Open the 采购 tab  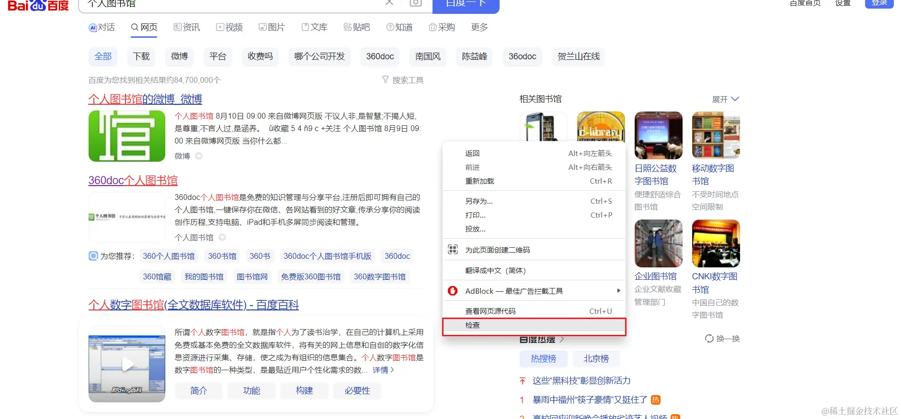442,27
